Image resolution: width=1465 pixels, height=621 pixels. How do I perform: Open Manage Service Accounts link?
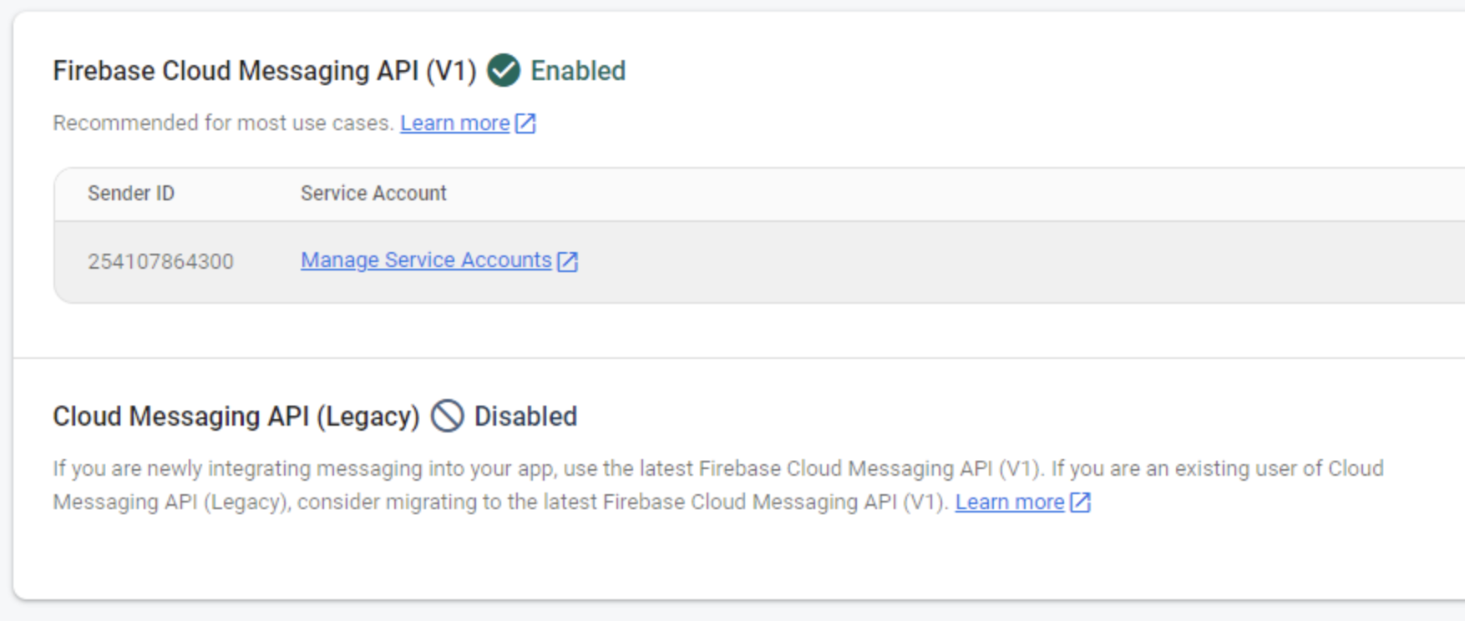(x=426, y=260)
